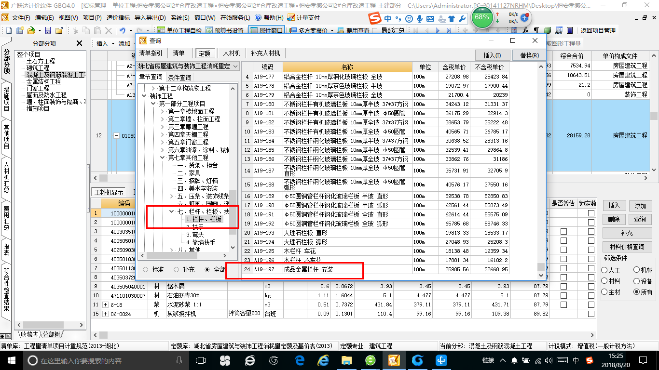
Task: Select row A19-197 成品金属栏杆 安装
Action: click(375, 270)
